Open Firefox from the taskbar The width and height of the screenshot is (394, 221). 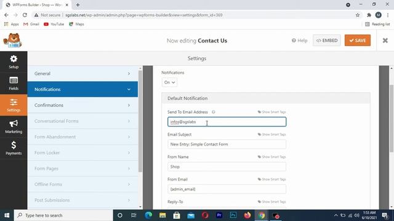[x=247, y=215]
